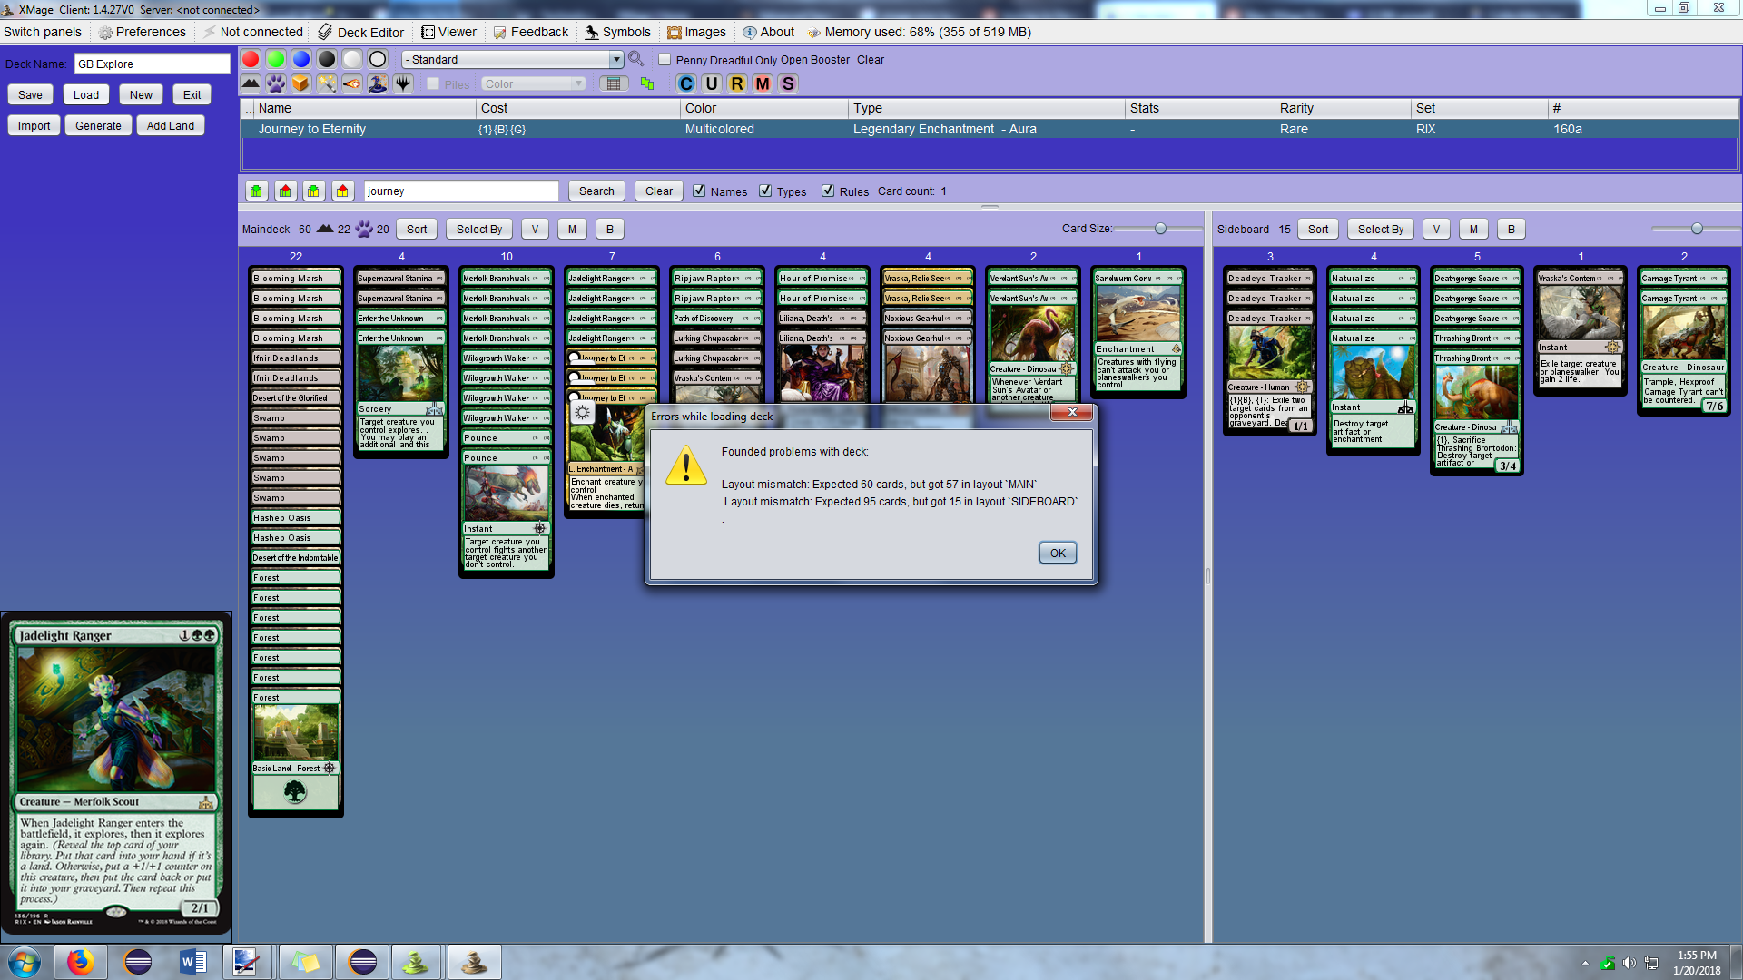The image size is (1743, 980).
Task: Toggle the Uncommon rarity filter U
Action: pyautogui.click(x=712, y=83)
